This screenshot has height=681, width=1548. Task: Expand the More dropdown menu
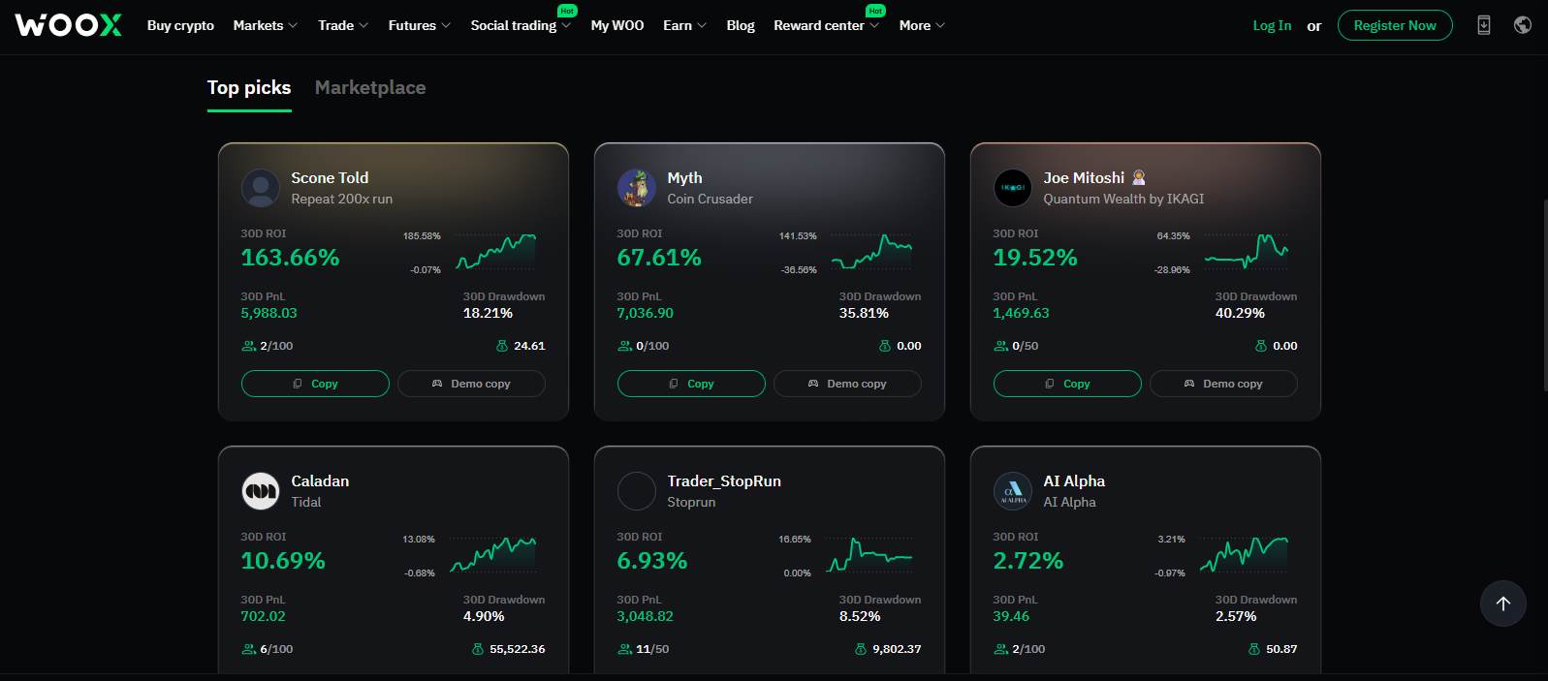click(921, 25)
